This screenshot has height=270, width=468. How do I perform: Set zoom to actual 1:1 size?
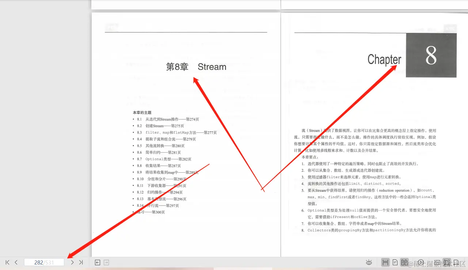(437, 262)
